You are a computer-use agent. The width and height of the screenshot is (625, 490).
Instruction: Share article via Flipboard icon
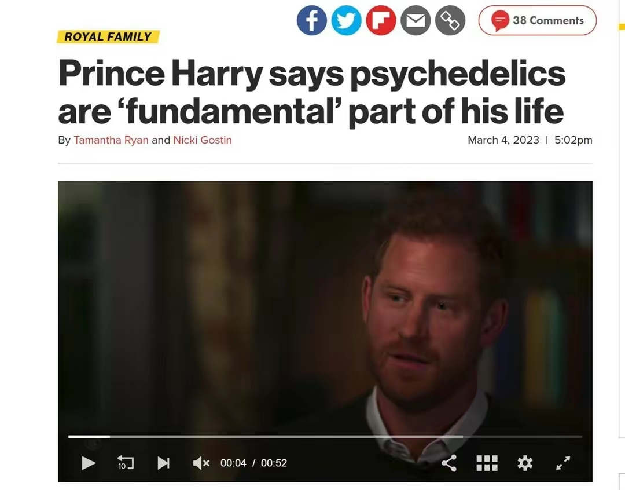tap(381, 21)
